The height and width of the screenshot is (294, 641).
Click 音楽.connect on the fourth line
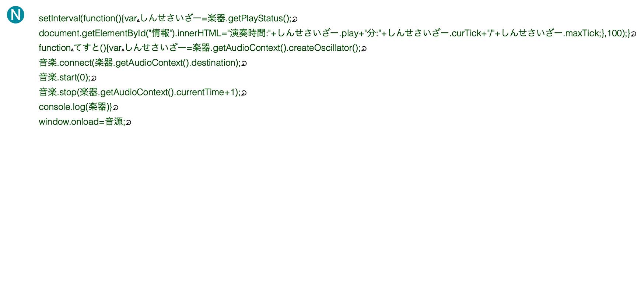tap(65, 62)
